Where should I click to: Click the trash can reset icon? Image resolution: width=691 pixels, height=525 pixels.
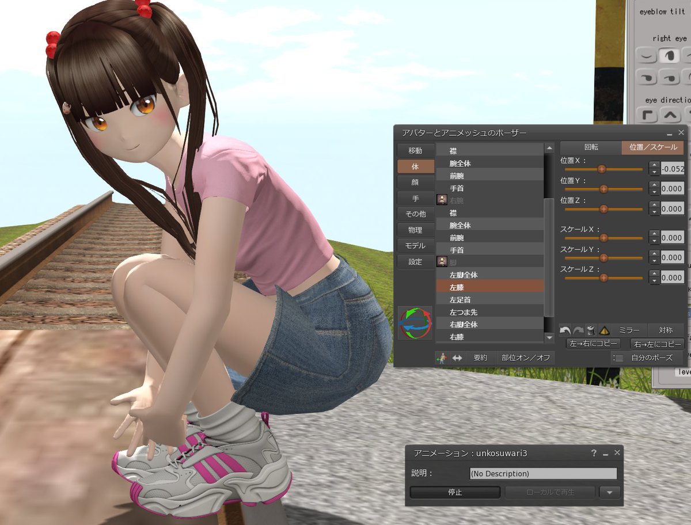point(591,330)
